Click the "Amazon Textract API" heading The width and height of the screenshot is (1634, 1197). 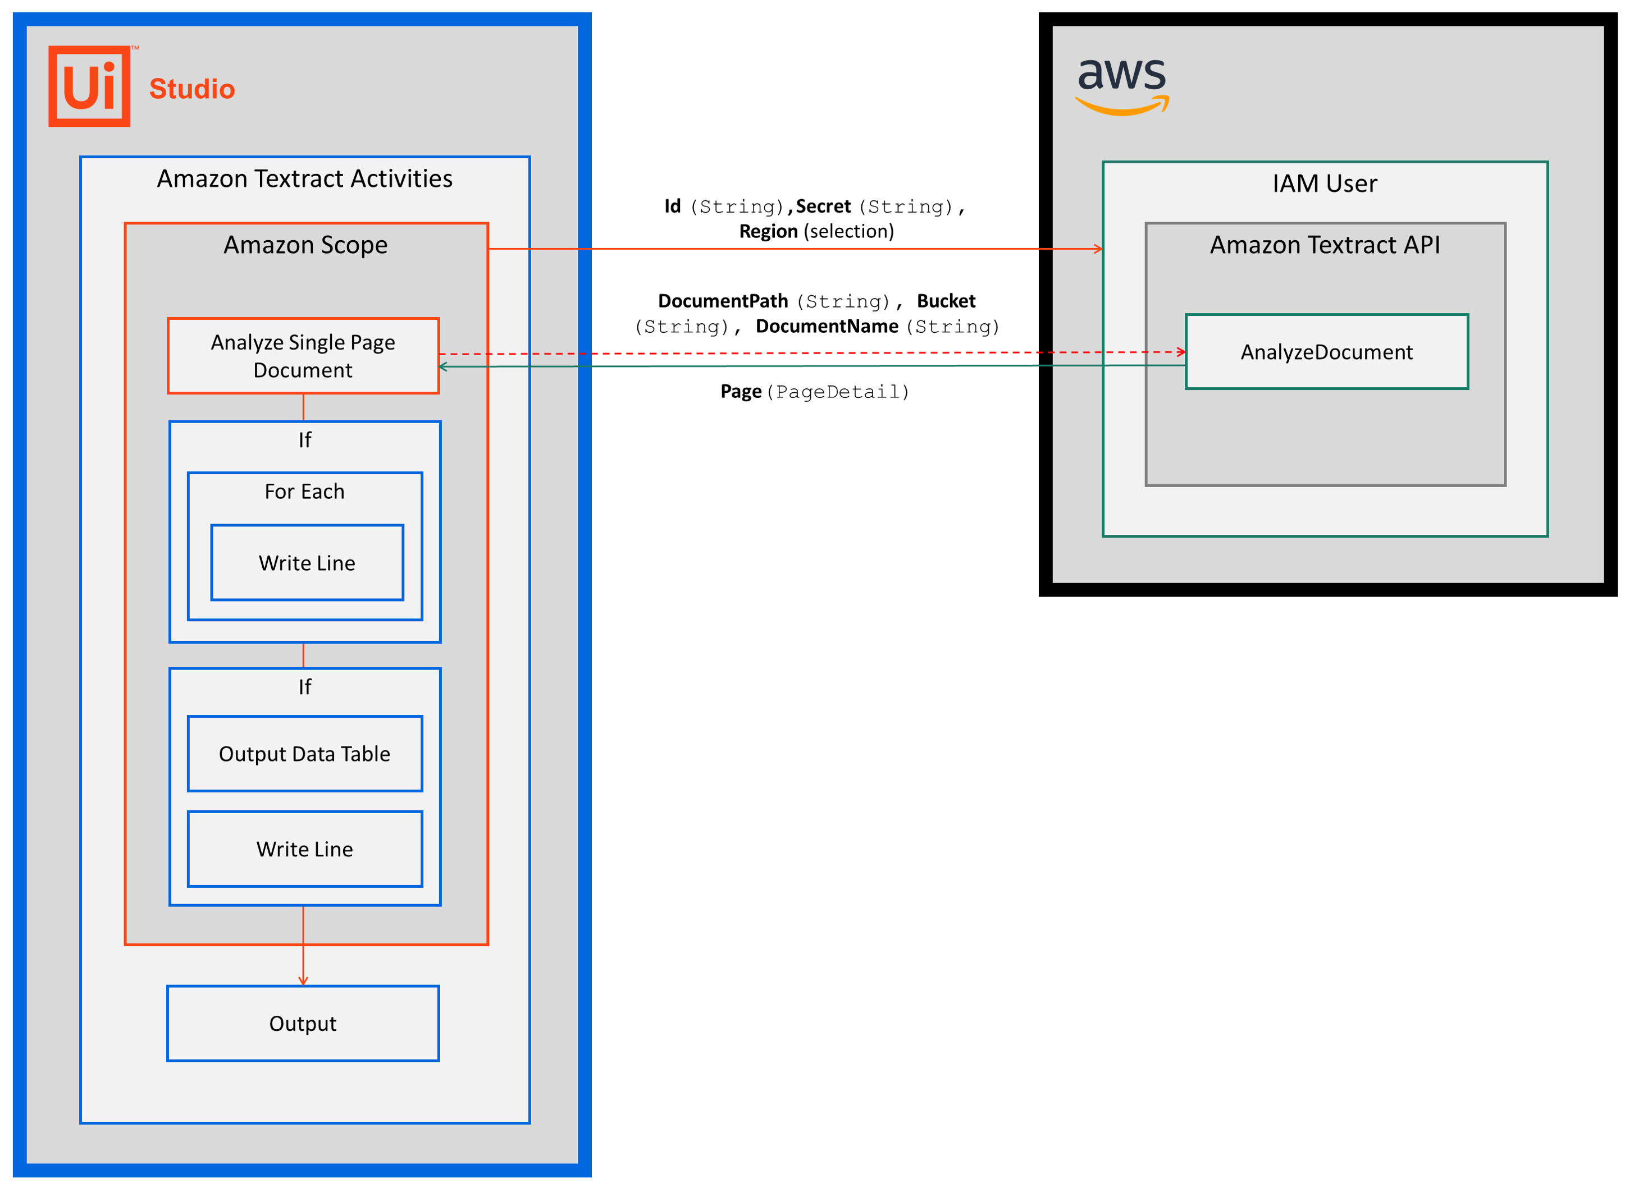pyautogui.click(x=1325, y=245)
